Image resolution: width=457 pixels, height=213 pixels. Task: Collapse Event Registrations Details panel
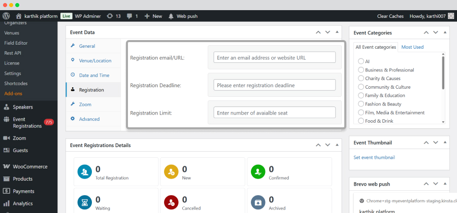point(337,145)
